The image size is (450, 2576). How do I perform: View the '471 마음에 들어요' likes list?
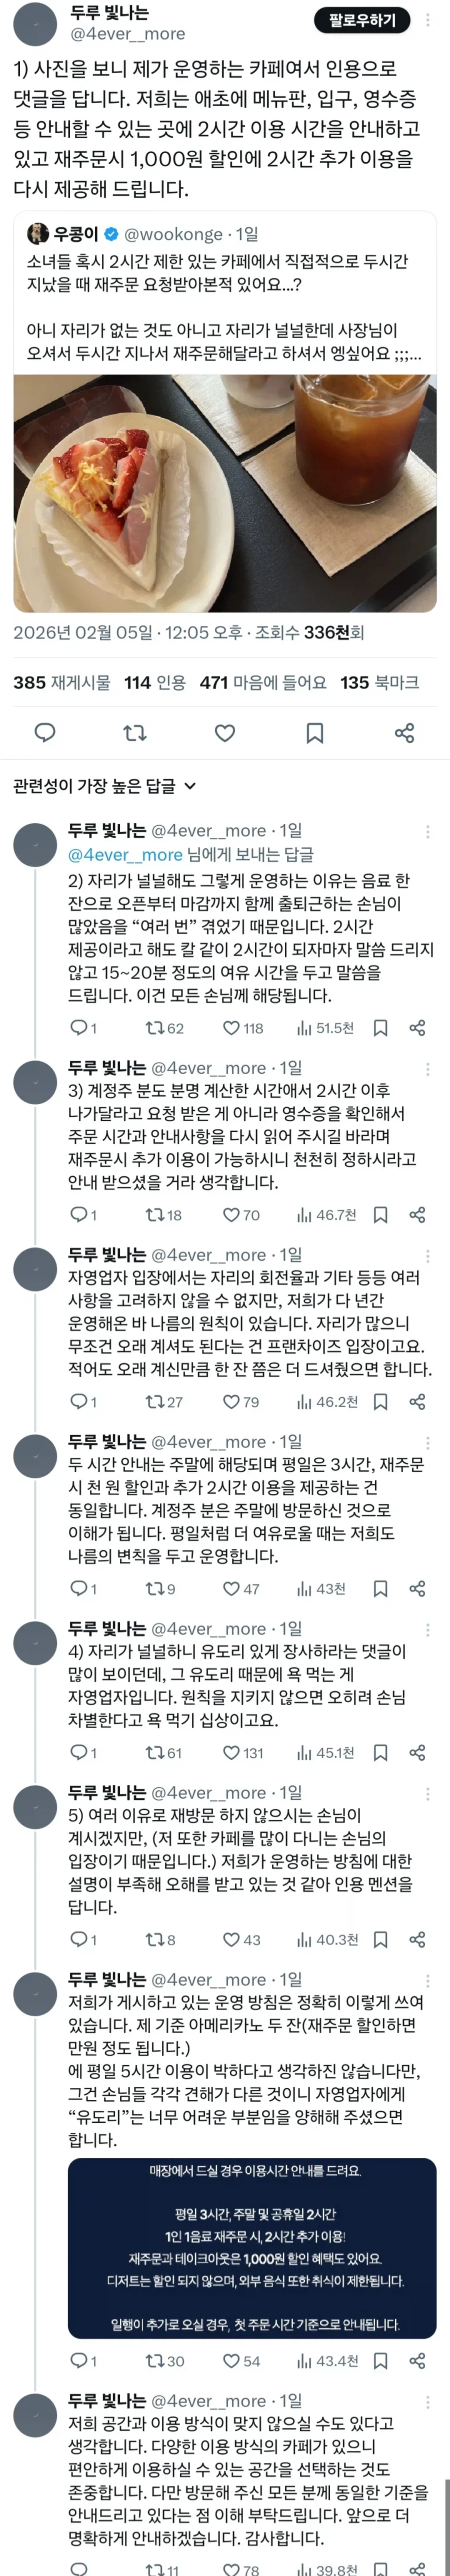(x=244, y=691)
